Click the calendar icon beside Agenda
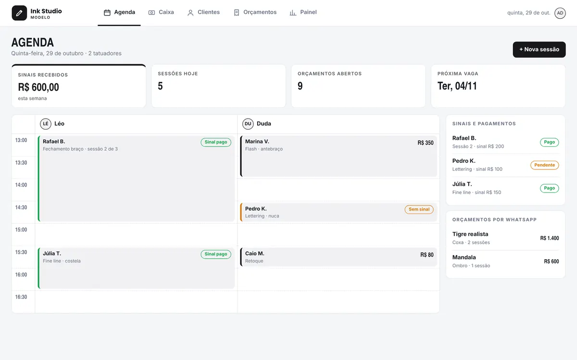Viewport: 577px width, 360px height. [x=107, y=12]
